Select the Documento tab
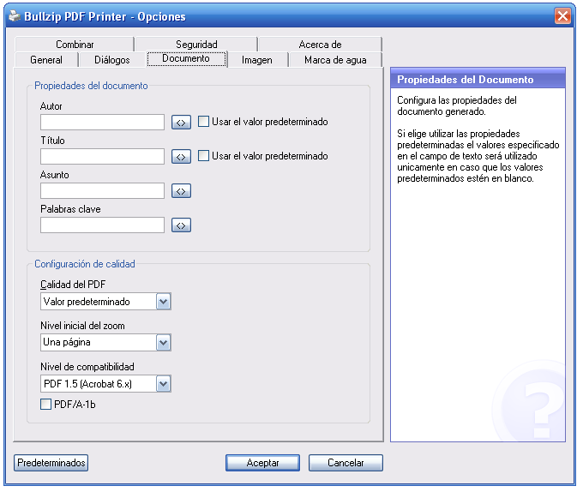This screenshot has width=583, height=492. pyautogui.click(x=186, y=58)
